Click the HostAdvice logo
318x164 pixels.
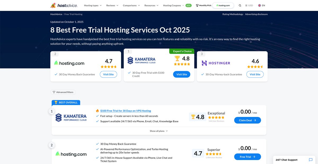[64, 5]
